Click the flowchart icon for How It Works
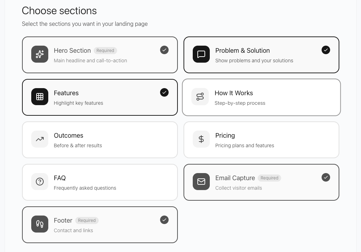This screenshot has width=361, height=252. (x=200, y=97)
